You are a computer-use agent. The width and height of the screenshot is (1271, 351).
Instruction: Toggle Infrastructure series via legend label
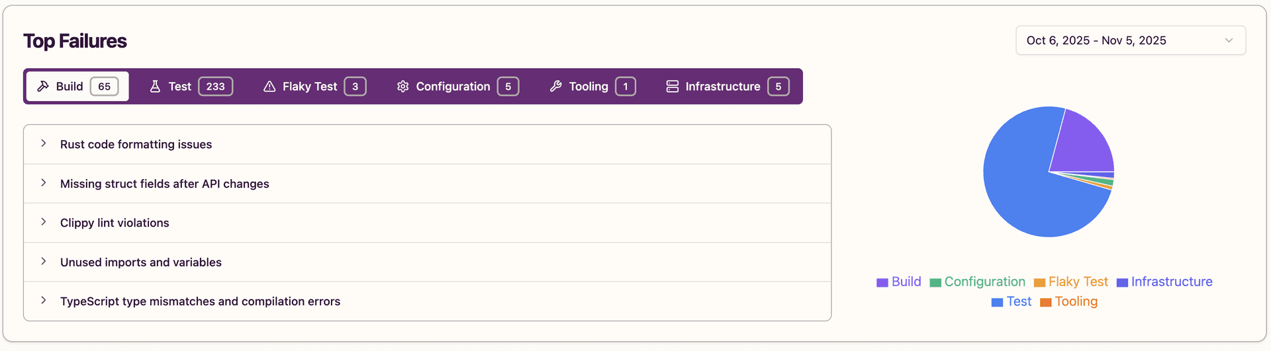click(x=1172, y=282)
